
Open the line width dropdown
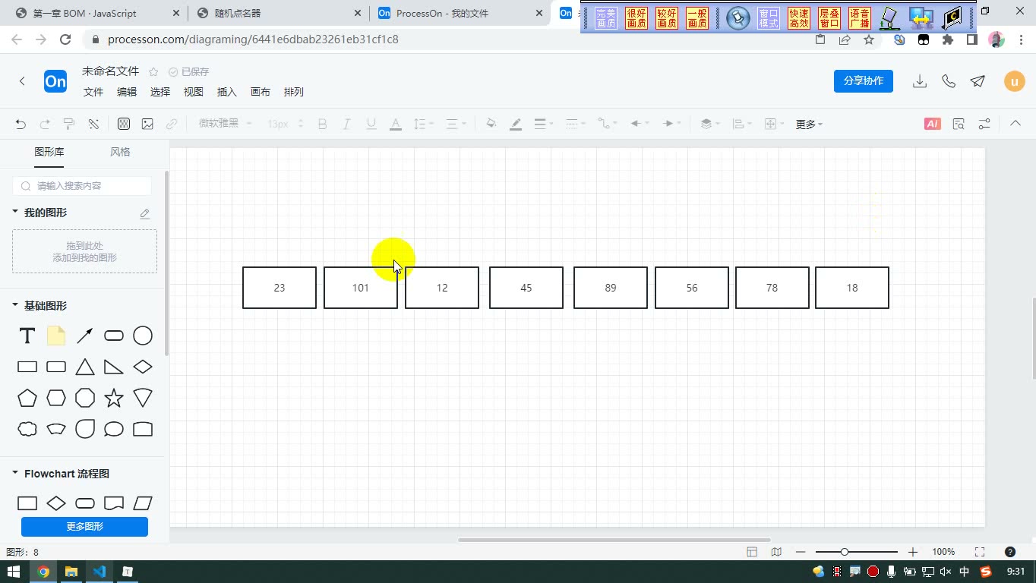pos(544,124)
